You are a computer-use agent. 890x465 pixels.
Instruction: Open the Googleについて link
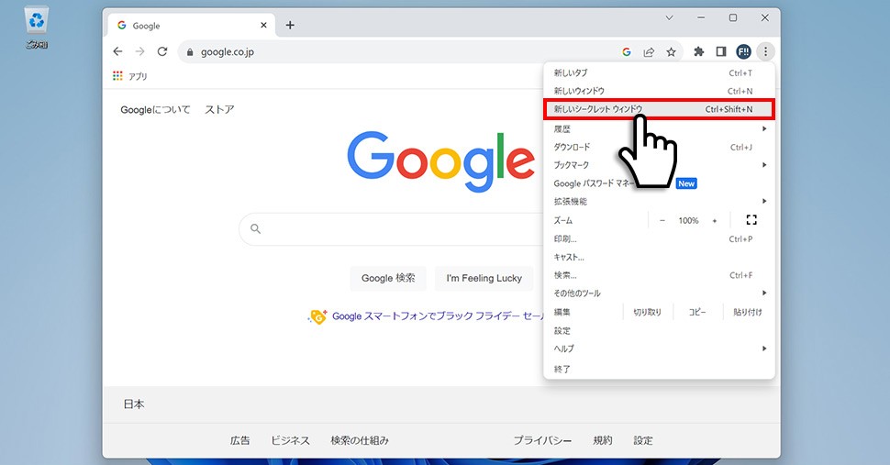(155, 110)
